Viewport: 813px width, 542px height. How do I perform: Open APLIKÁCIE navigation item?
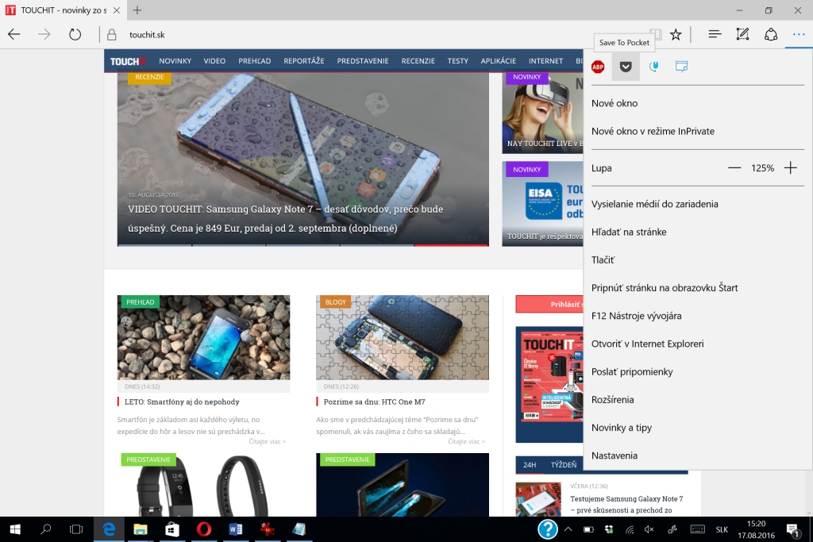tap(499, 60)
